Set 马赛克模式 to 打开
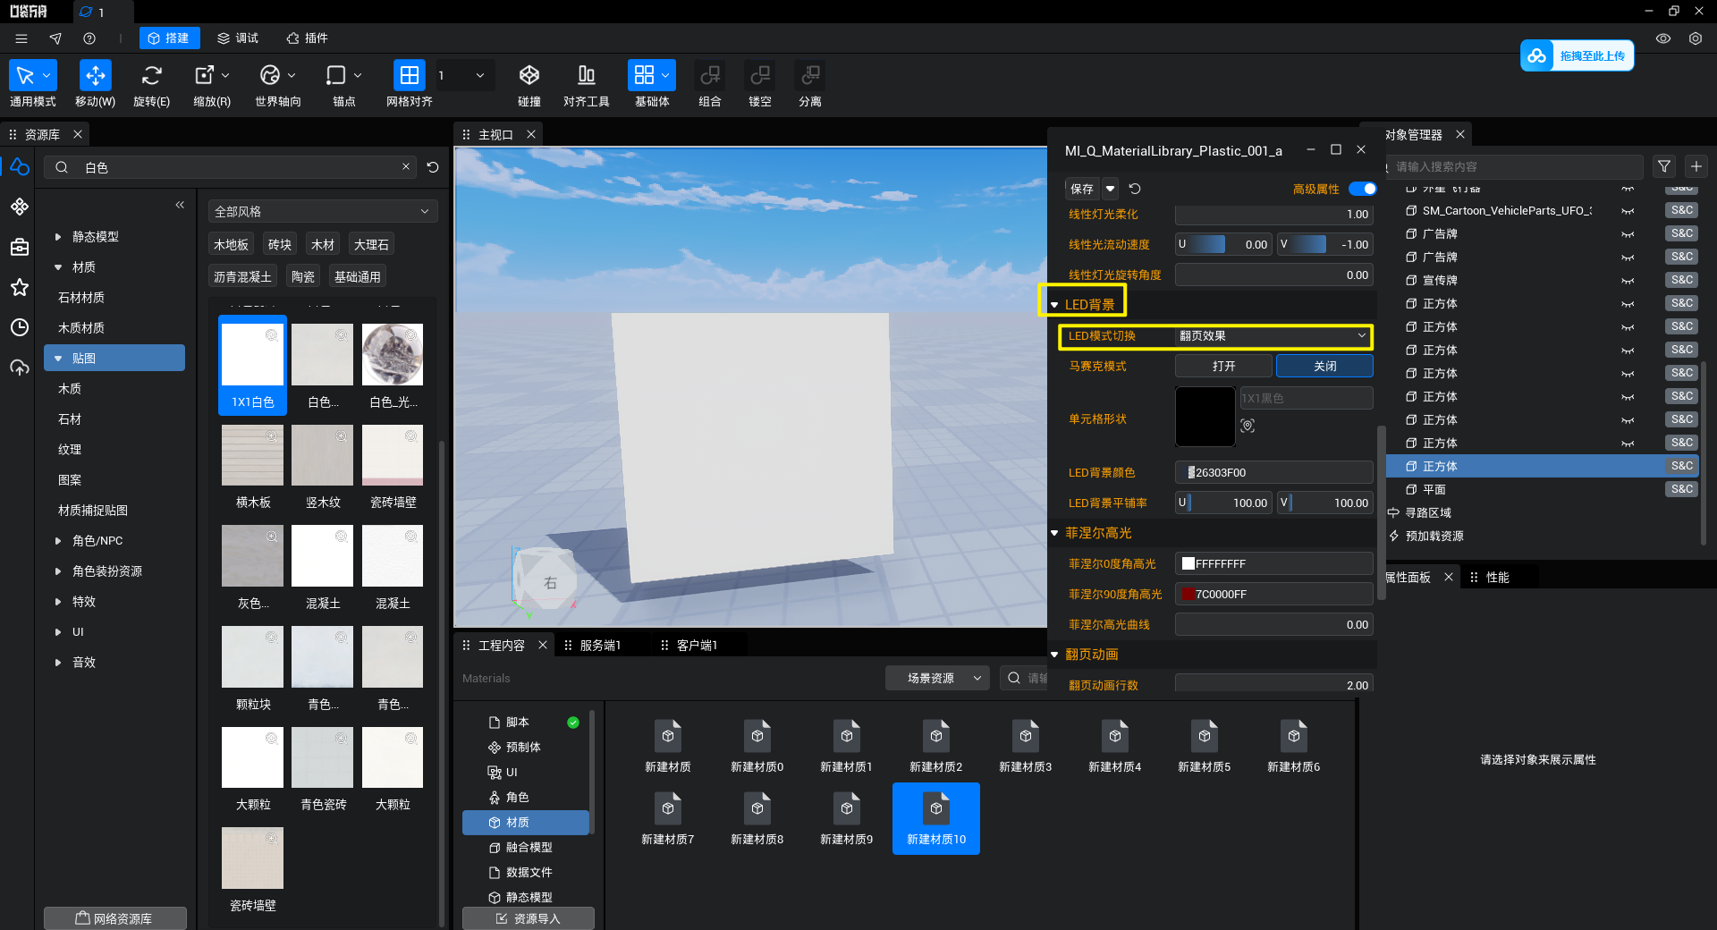 [x=1223, y=366]
